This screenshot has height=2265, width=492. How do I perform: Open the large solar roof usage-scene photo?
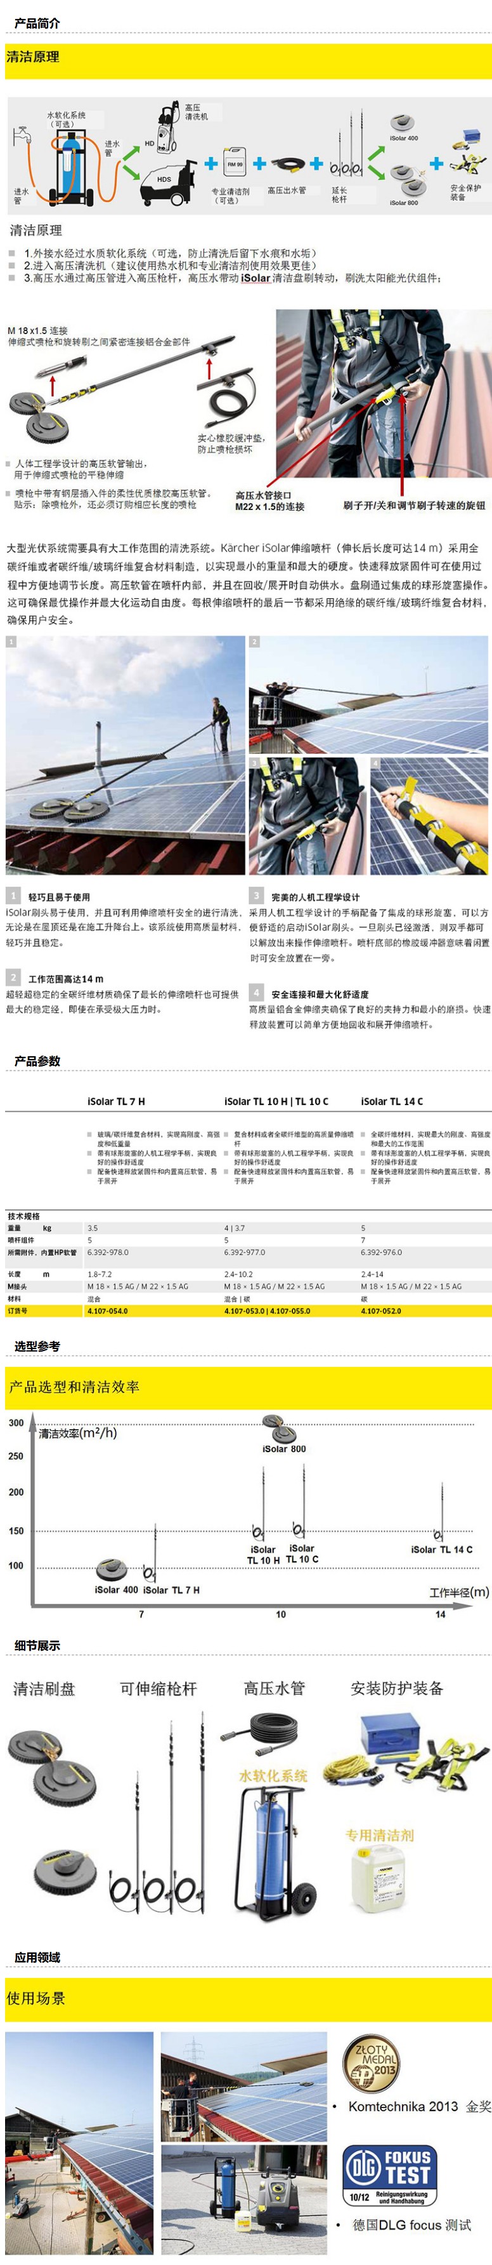(79, 2142)
